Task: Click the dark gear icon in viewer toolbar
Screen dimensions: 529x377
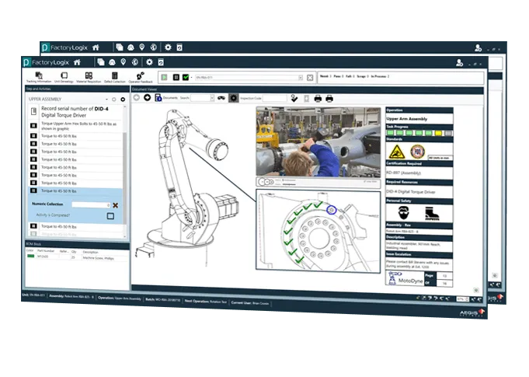Action: [x=234, y=98]
